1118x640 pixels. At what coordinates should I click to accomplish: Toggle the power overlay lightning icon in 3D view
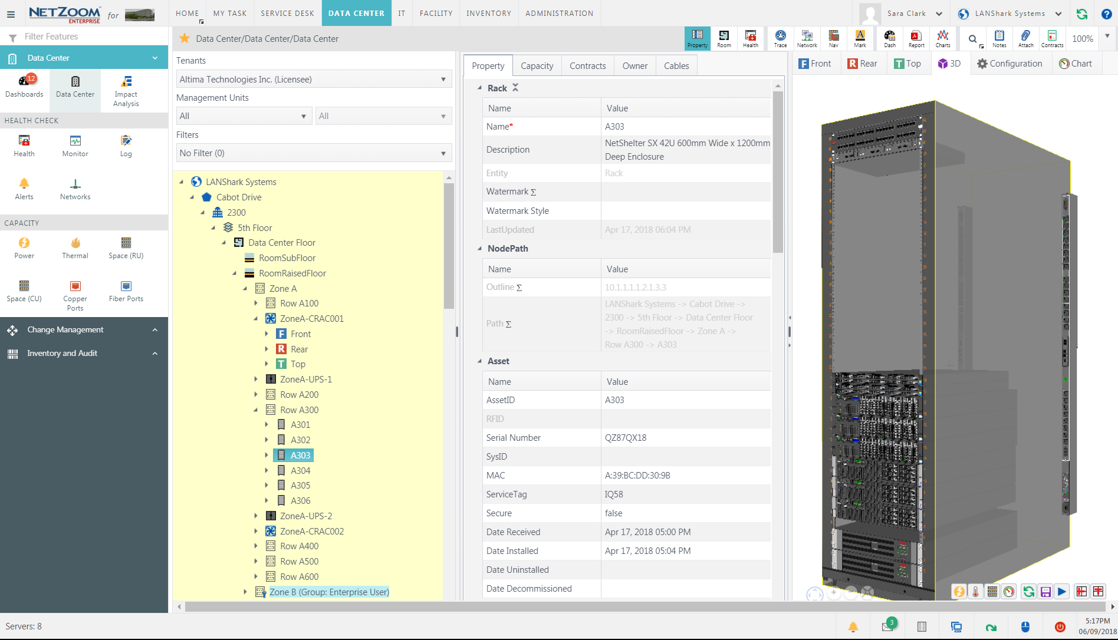coord(959,592)
